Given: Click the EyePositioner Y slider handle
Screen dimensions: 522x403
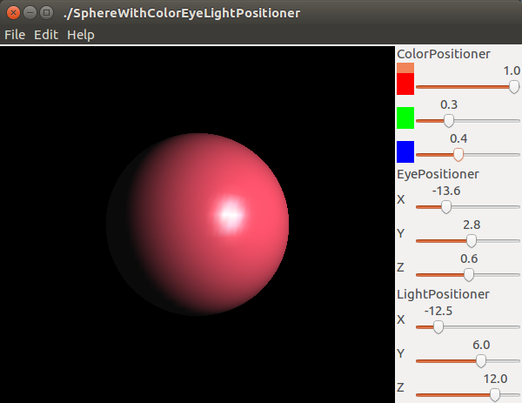Looking at the screenshot, I should tap(471, 241).
